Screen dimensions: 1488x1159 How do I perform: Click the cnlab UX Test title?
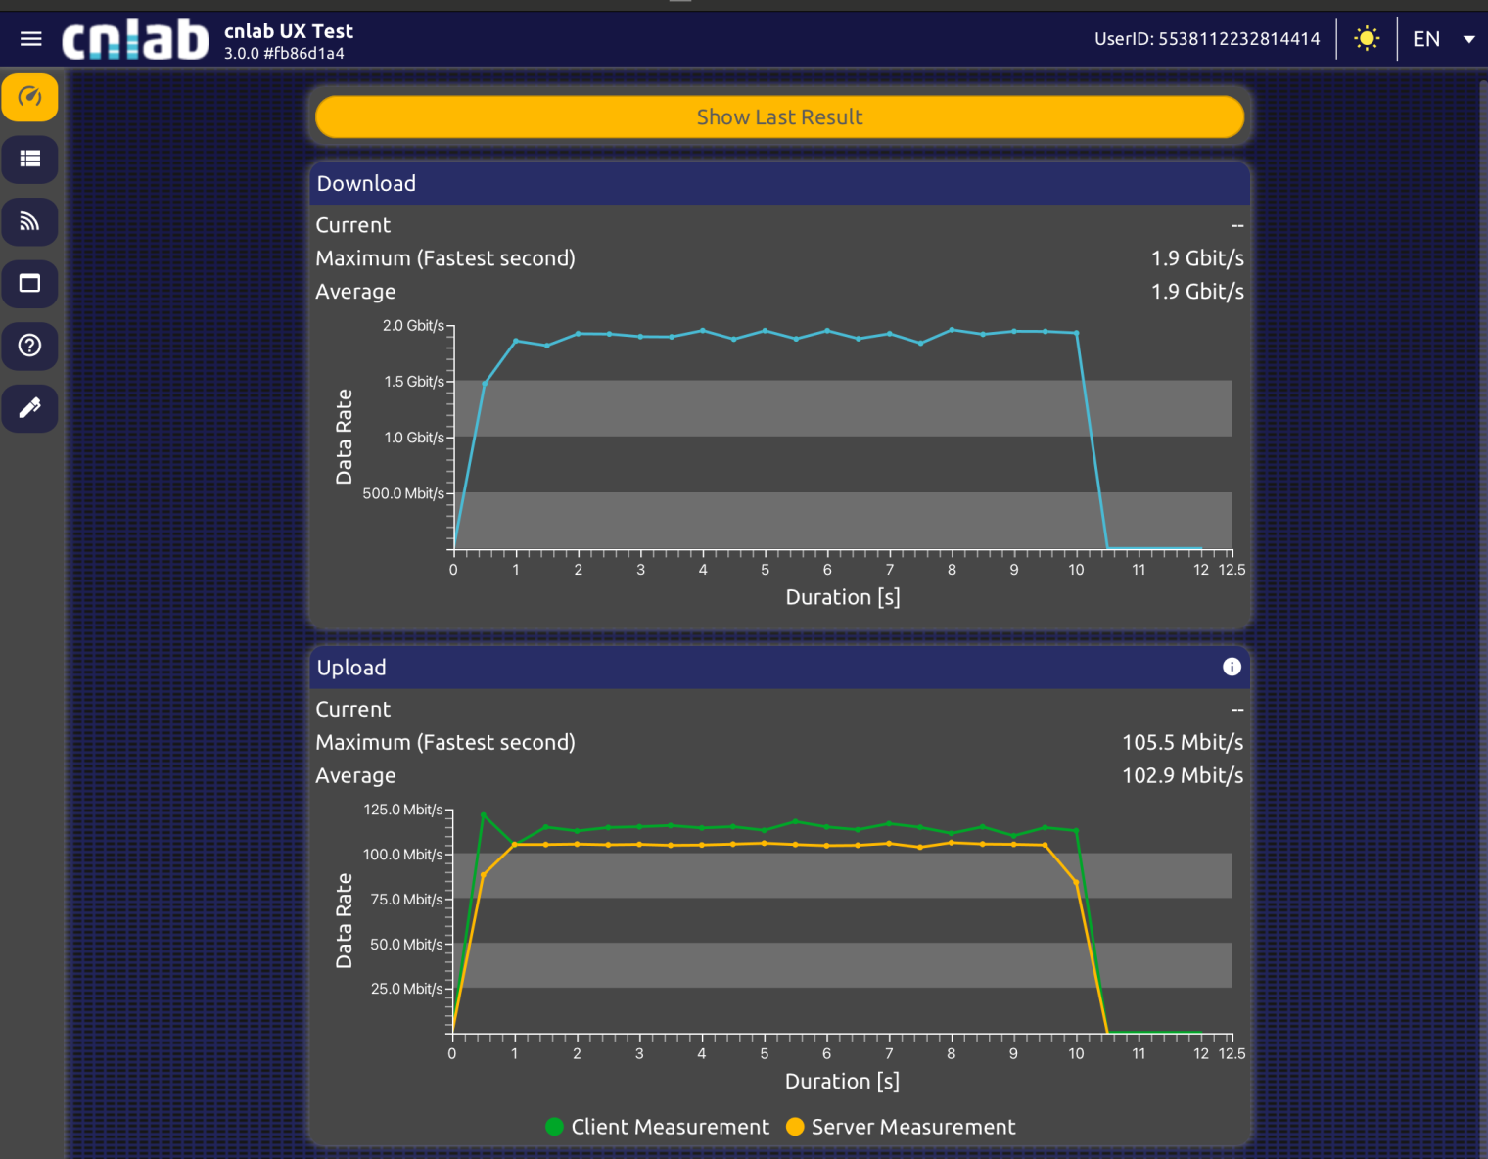pyautogui.click(x=289, y=31)
